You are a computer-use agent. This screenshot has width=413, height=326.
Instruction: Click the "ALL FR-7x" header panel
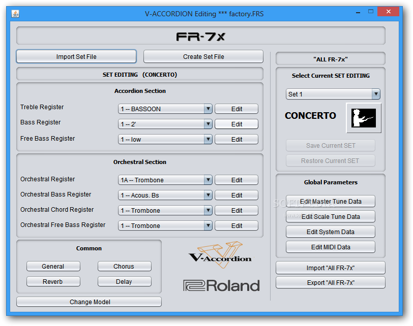pyautogui.click(x=331, y=58)
